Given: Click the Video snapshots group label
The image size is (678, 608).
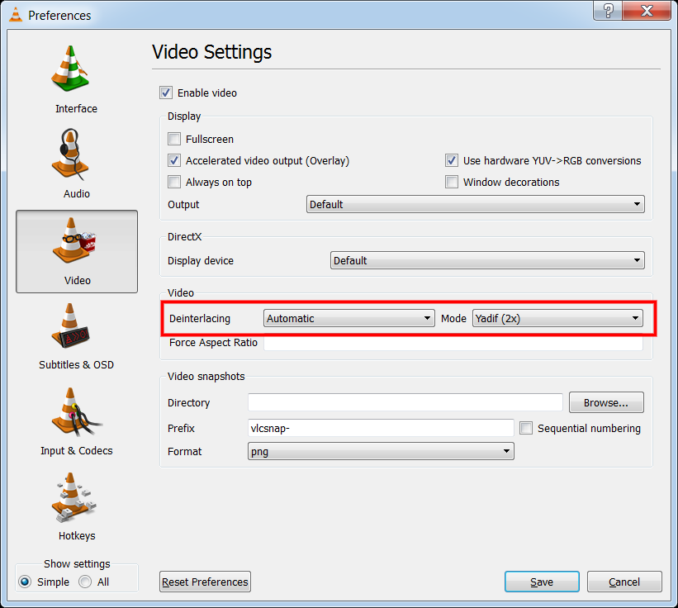Looking at the screenshot, I should [206, 376].
